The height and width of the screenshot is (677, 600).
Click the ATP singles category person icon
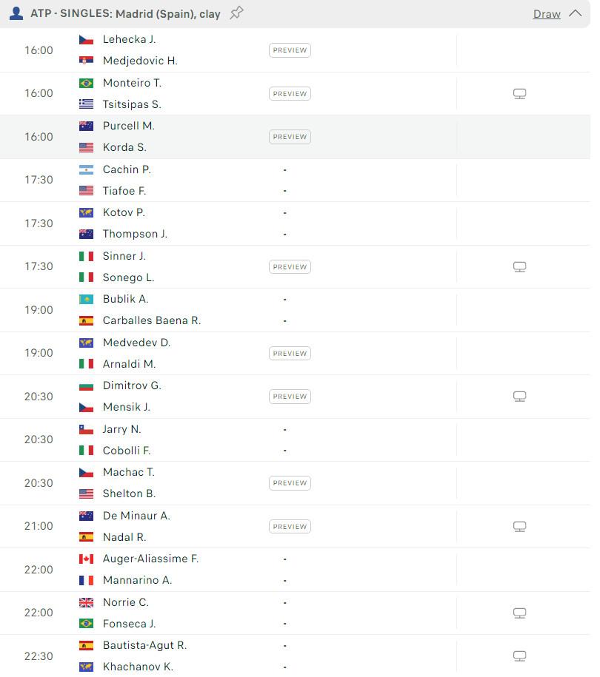pyautogui.click(x=16, y=13)
